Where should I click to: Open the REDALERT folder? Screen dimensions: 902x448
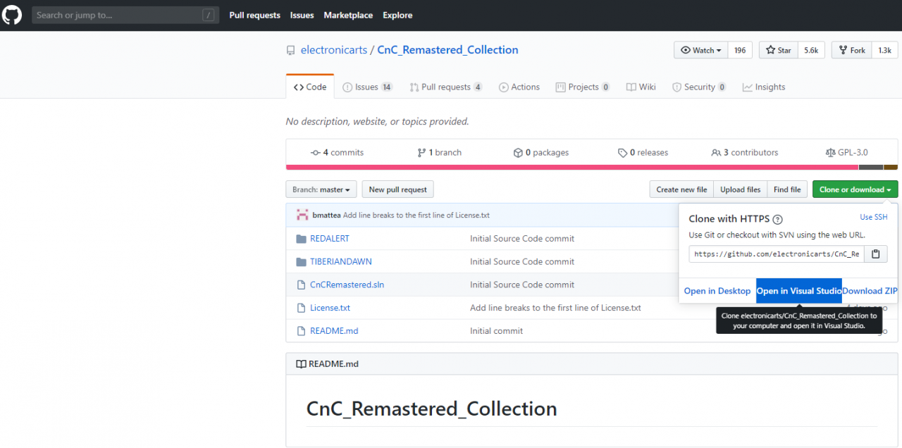(329, 239)
